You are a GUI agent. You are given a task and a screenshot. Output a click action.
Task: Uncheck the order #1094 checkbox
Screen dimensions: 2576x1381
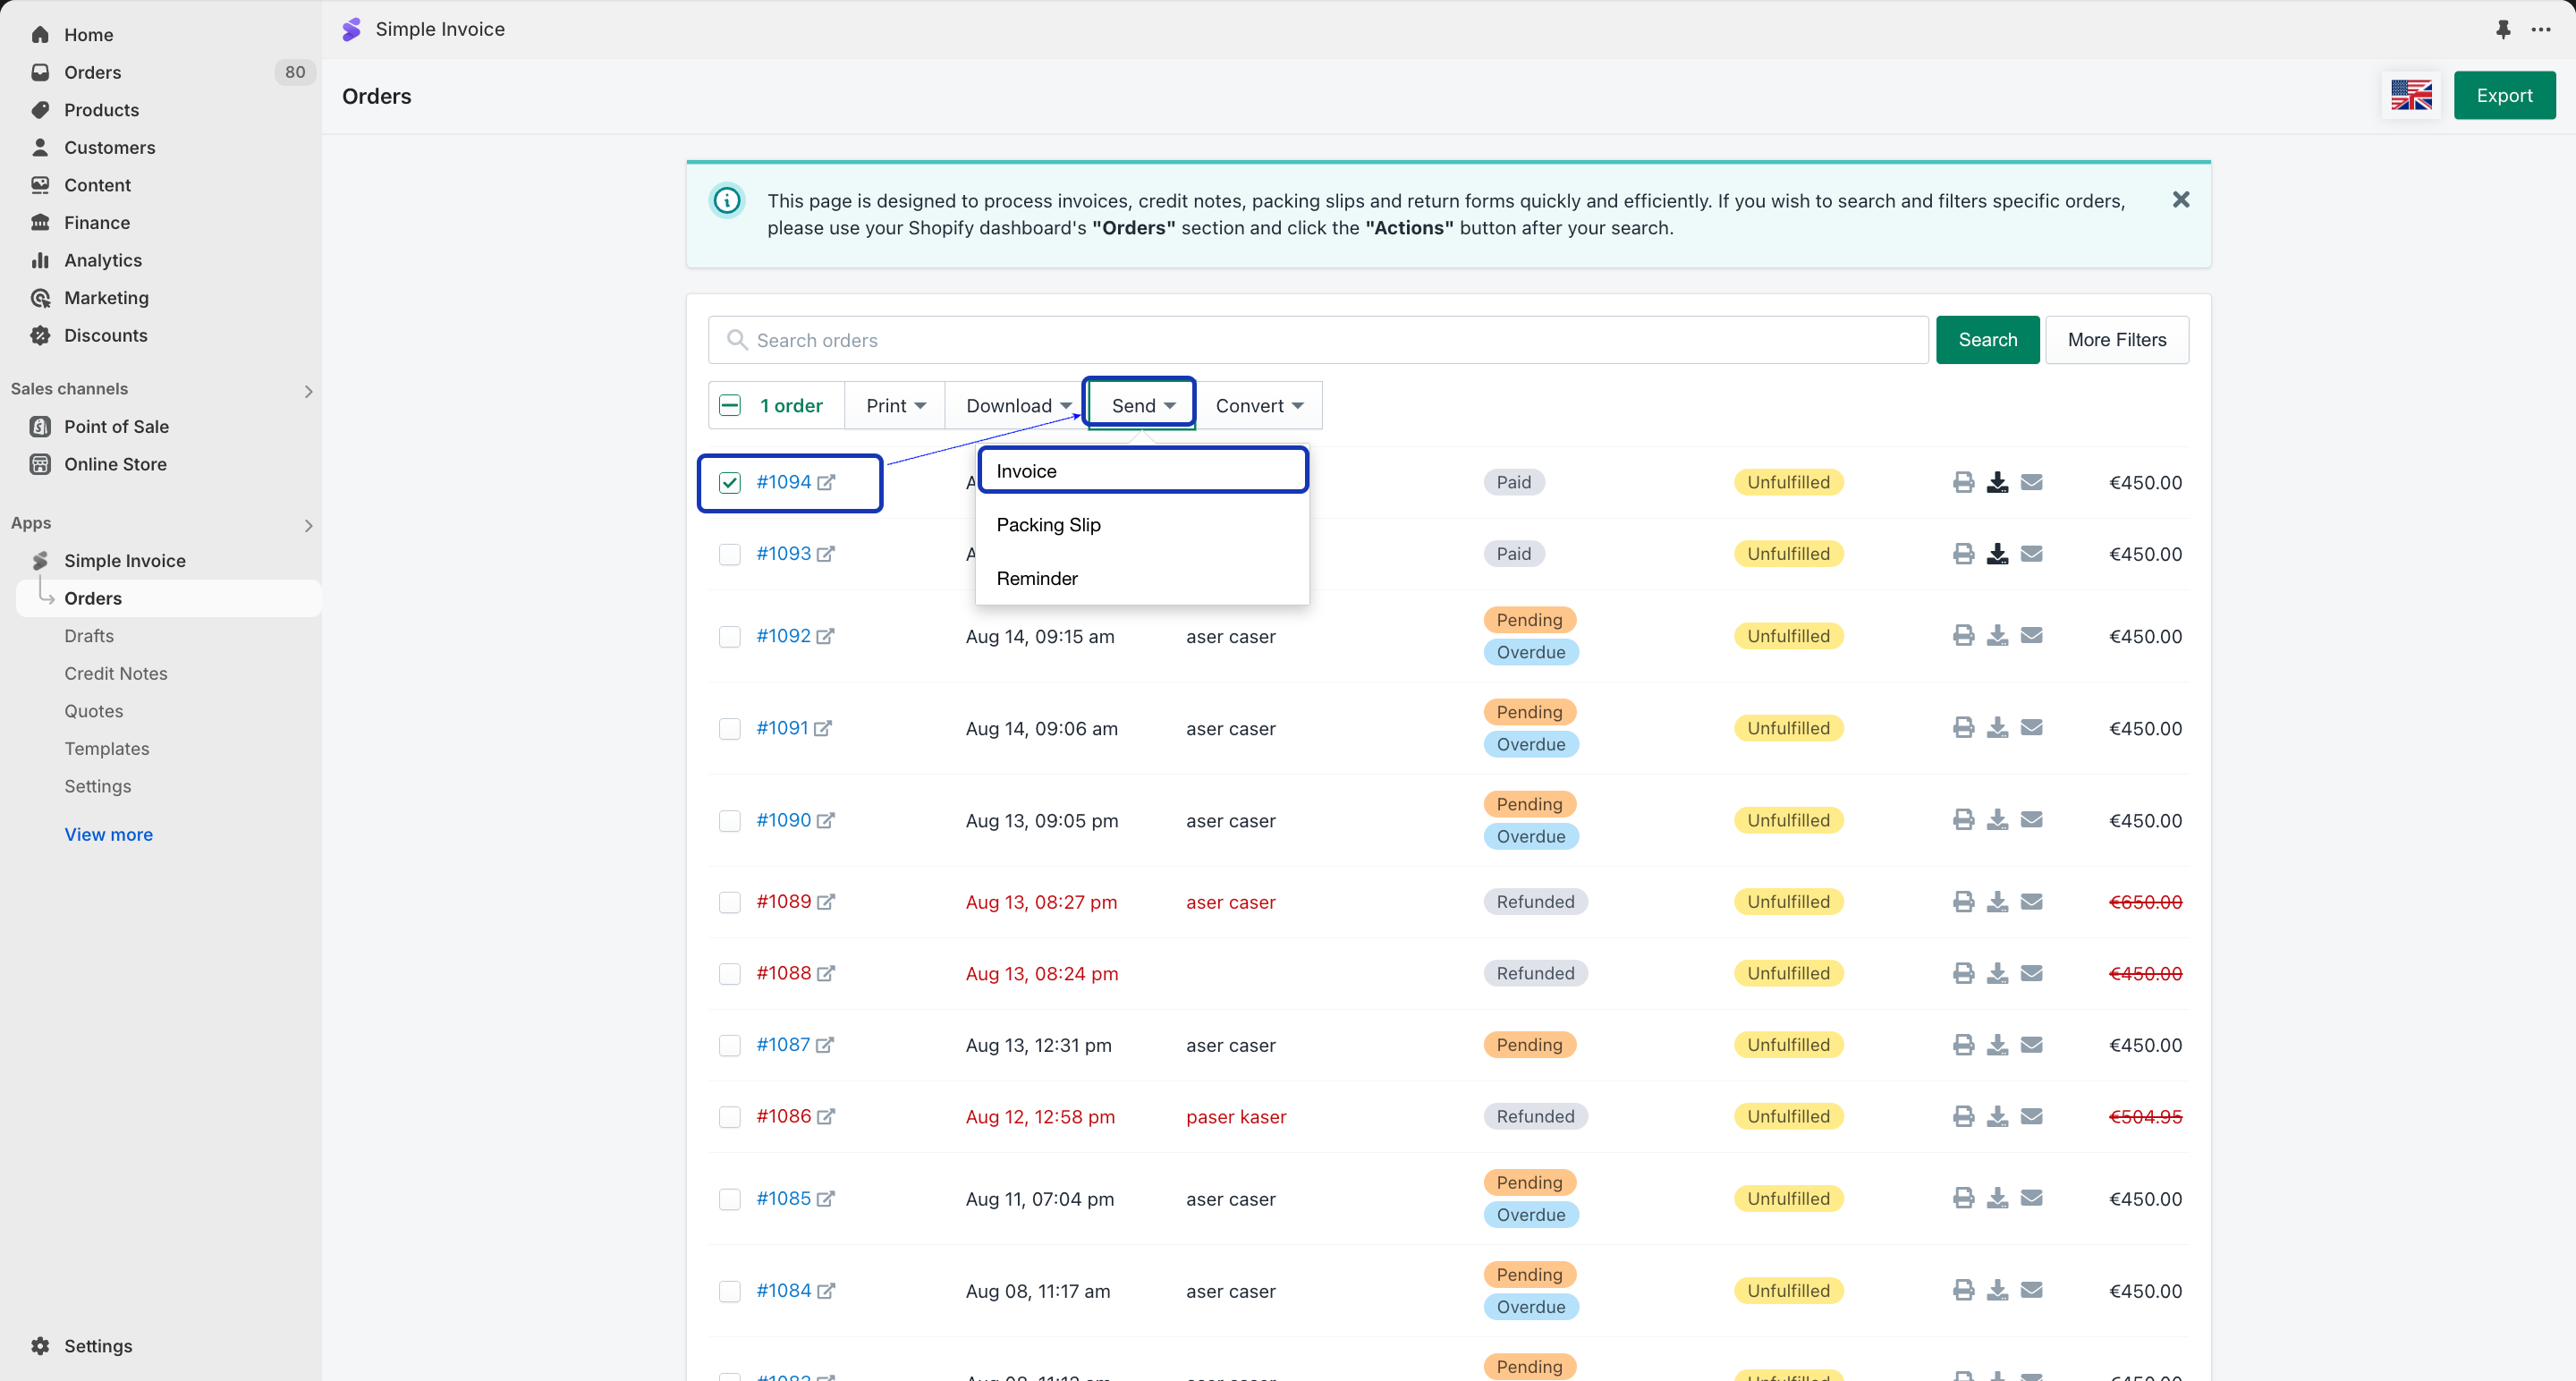730,483
